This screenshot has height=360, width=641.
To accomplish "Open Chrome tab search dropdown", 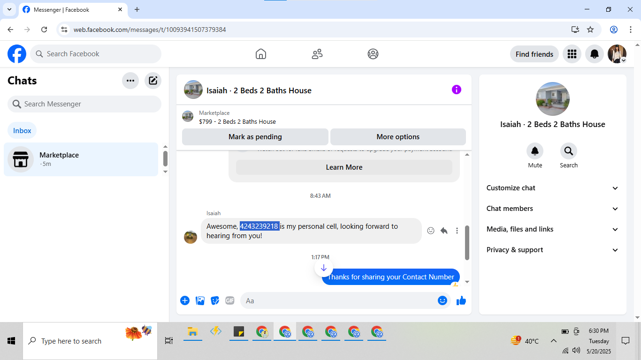I will [9, 9].
